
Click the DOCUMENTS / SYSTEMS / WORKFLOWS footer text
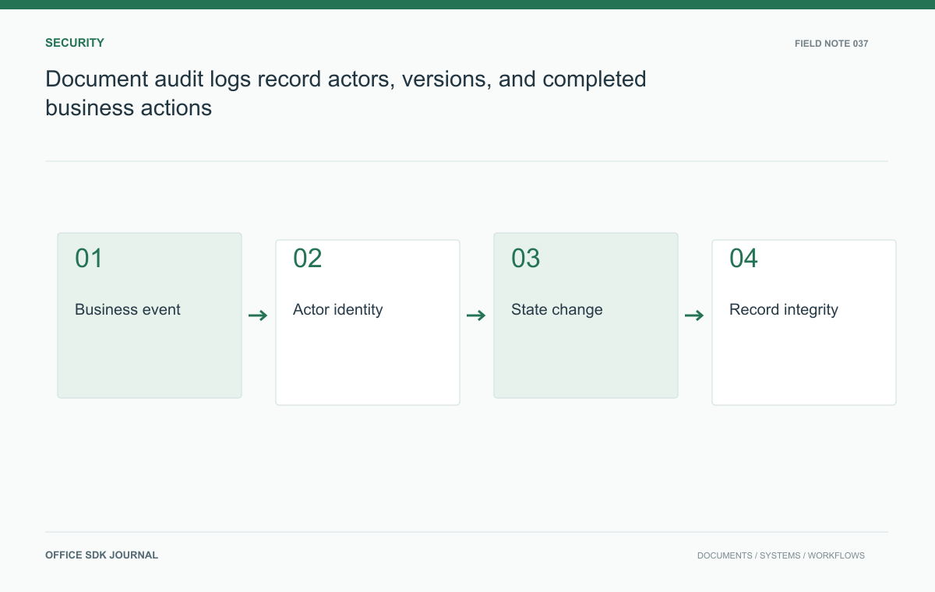[x=781, y=555]
